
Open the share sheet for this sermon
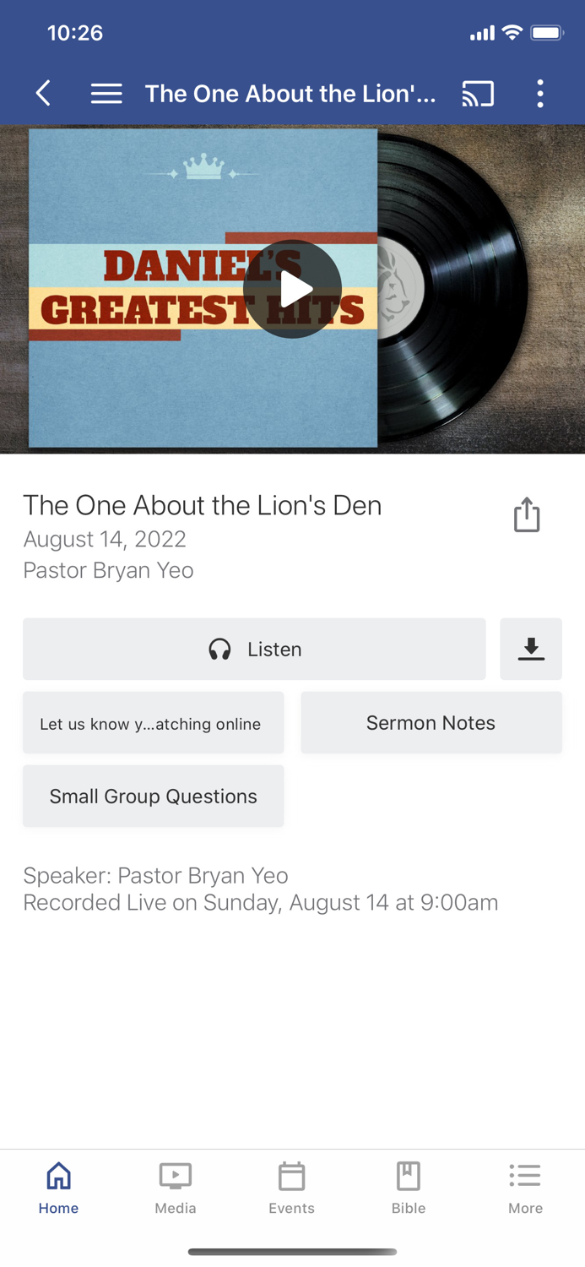coord(527,514)
